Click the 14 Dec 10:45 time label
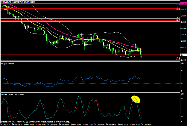 (41, 125)
